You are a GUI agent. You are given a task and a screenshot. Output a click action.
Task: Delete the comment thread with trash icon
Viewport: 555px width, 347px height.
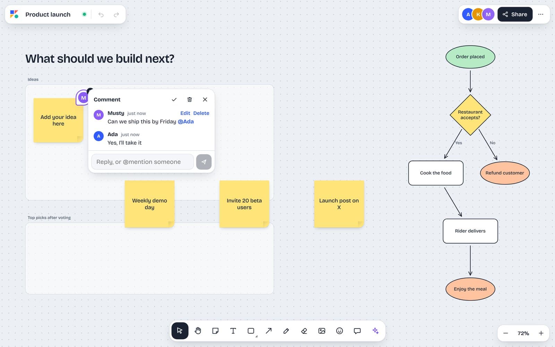pyautogui.click(x=189, y=100)
